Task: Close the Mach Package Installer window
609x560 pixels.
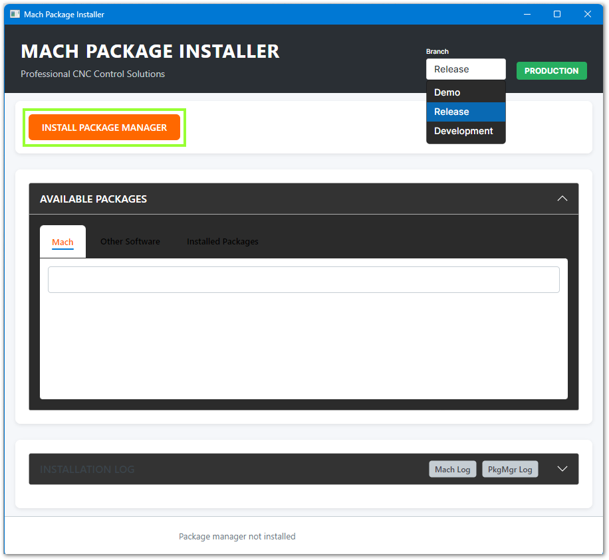Action: 588,15
